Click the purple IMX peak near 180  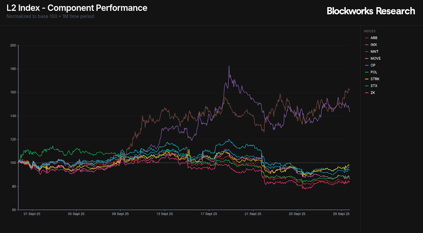(x=229, y=66)
